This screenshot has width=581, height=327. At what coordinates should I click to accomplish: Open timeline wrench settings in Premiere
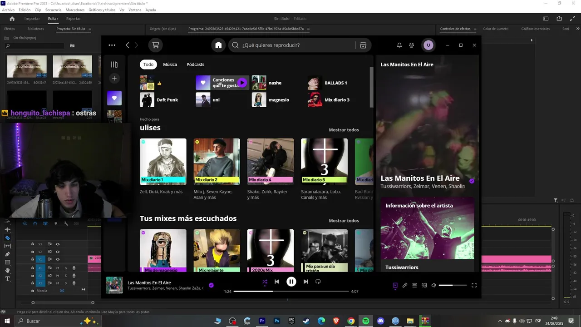(66, 223)
